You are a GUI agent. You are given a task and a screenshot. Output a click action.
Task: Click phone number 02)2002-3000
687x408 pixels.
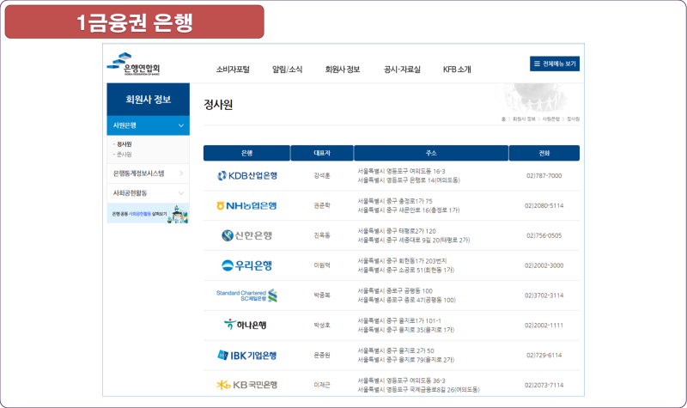[544, 265]
